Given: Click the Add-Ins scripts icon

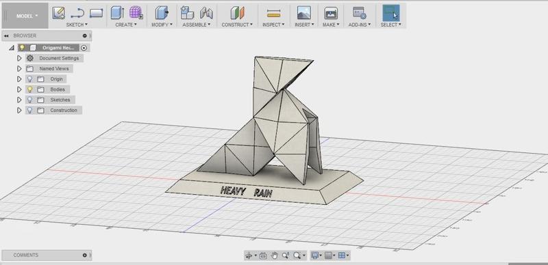Looking at the screenshot, I should coord(359,13).
